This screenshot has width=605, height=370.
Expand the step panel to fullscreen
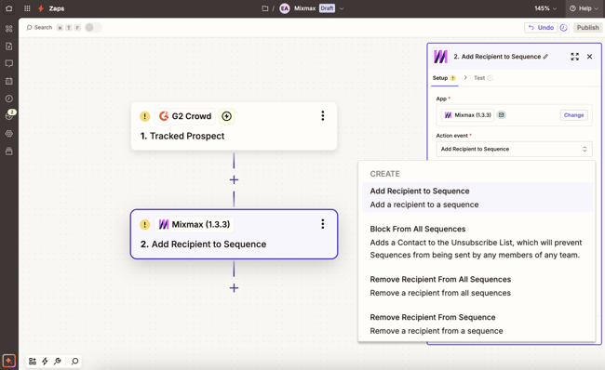(575, 57)
